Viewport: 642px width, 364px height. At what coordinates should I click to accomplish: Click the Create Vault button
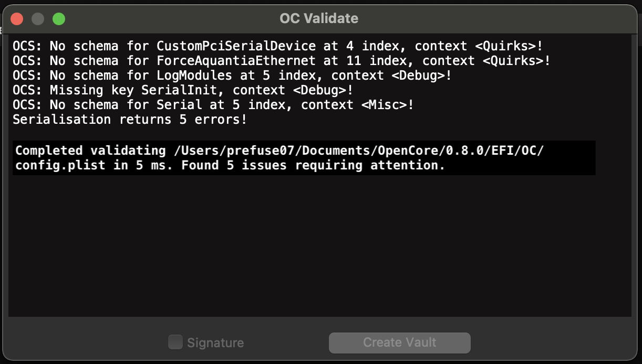pos(399,342)
